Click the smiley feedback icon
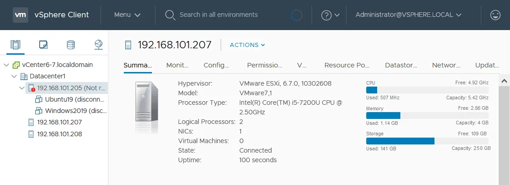 [495, 15]
